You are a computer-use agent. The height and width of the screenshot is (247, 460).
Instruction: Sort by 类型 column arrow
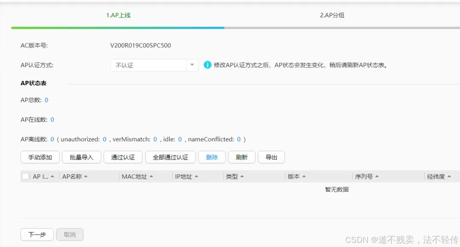[242, 176]
